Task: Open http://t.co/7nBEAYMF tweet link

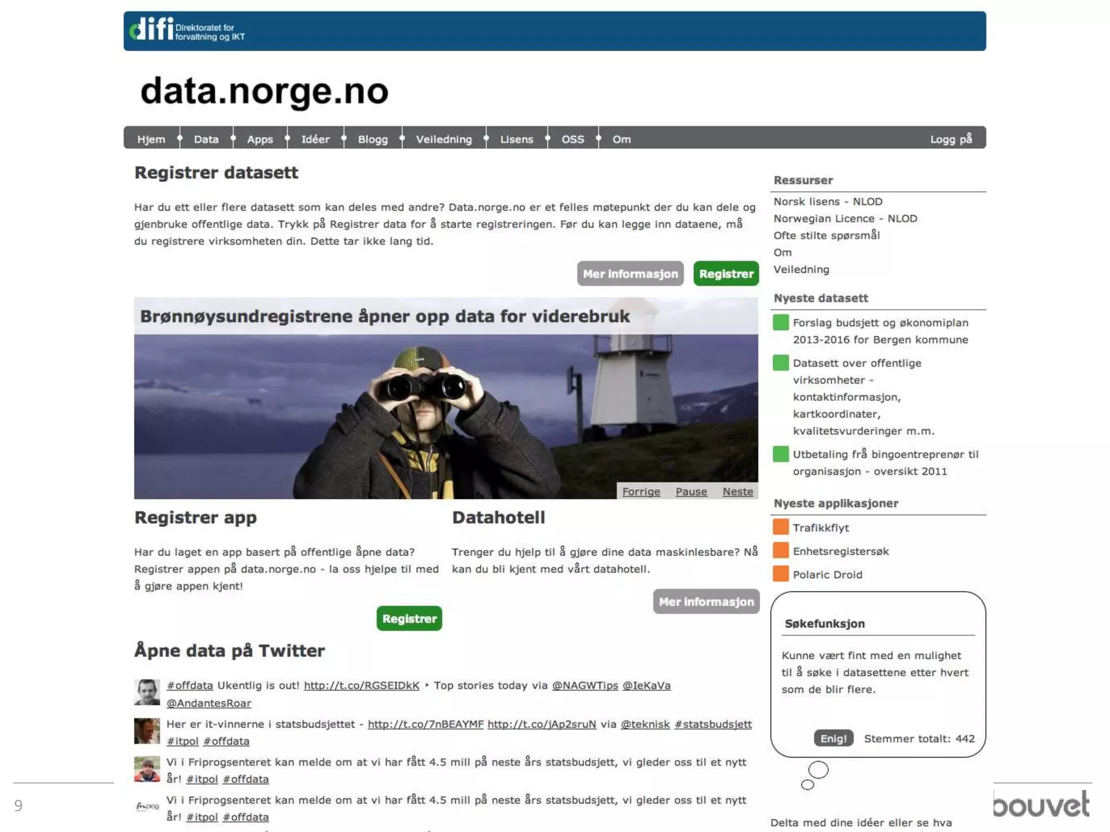Action: 425,724
